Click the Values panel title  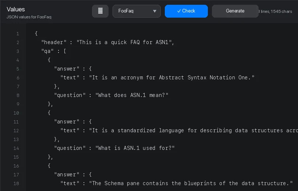point(16,9)
